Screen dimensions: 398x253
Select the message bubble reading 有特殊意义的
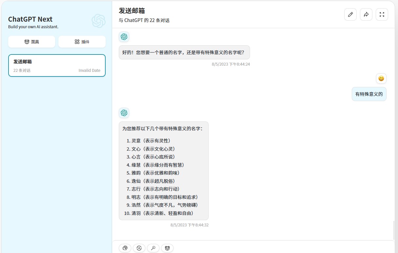click(x=369, y=94)
